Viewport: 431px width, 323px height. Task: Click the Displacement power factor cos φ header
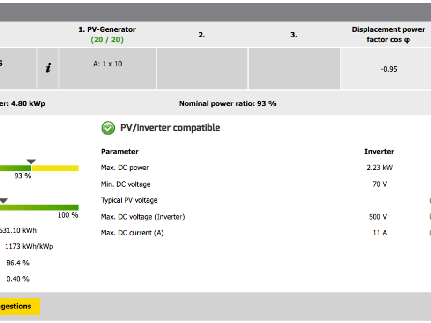click(x=388, y=35)
